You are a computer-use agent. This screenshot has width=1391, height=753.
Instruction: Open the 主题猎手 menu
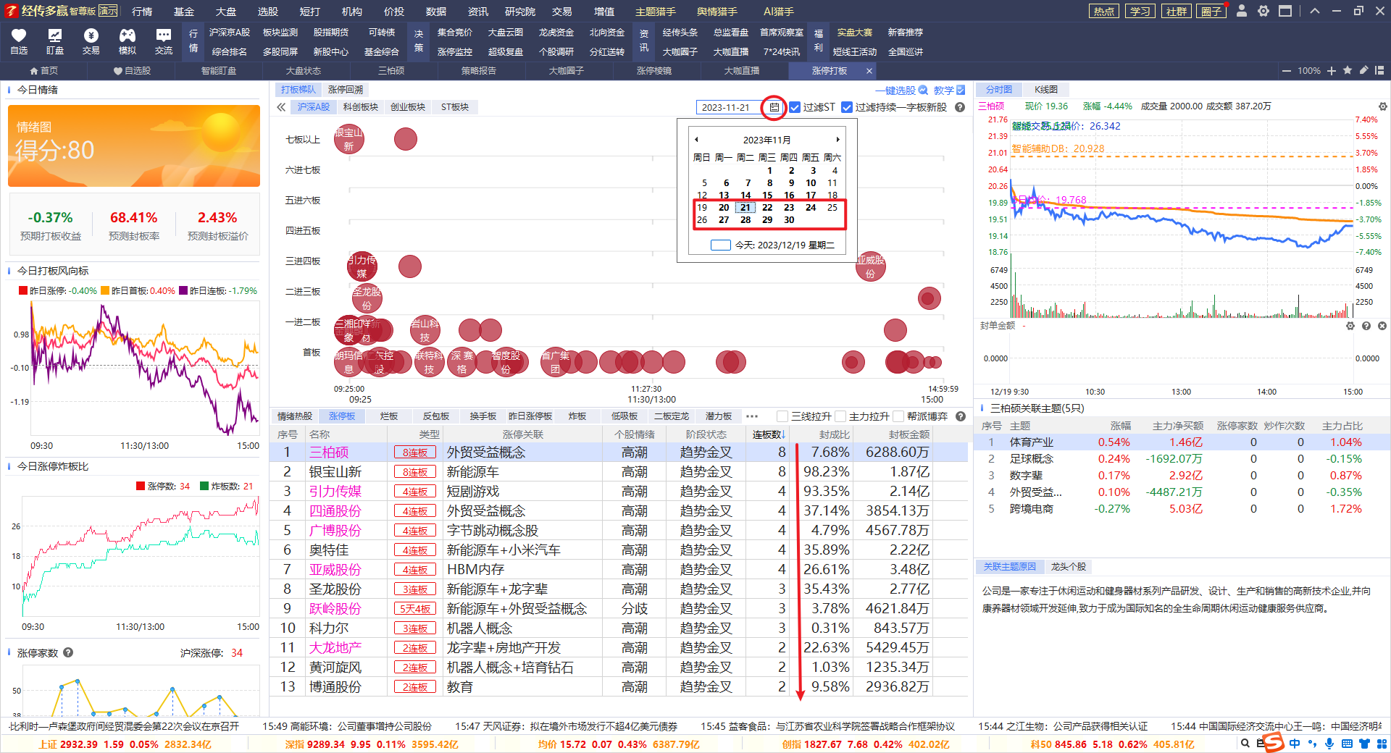(656, 12)
